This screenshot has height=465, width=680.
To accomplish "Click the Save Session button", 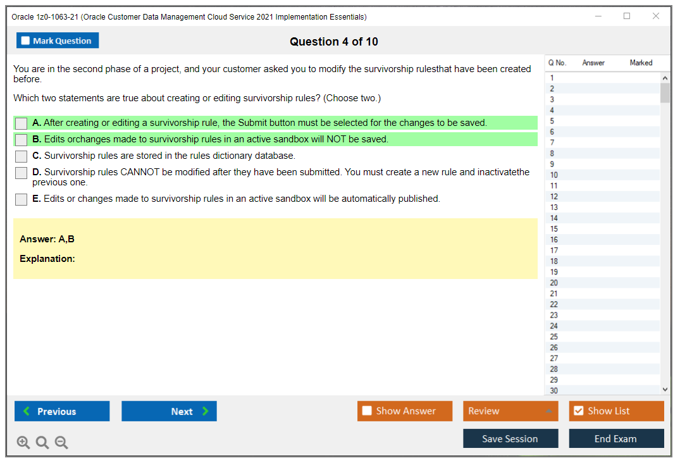I will coord(510,438).
